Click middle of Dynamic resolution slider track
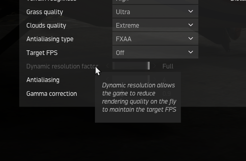The width and height of the screenshot is (246, 161). [130, 66]
